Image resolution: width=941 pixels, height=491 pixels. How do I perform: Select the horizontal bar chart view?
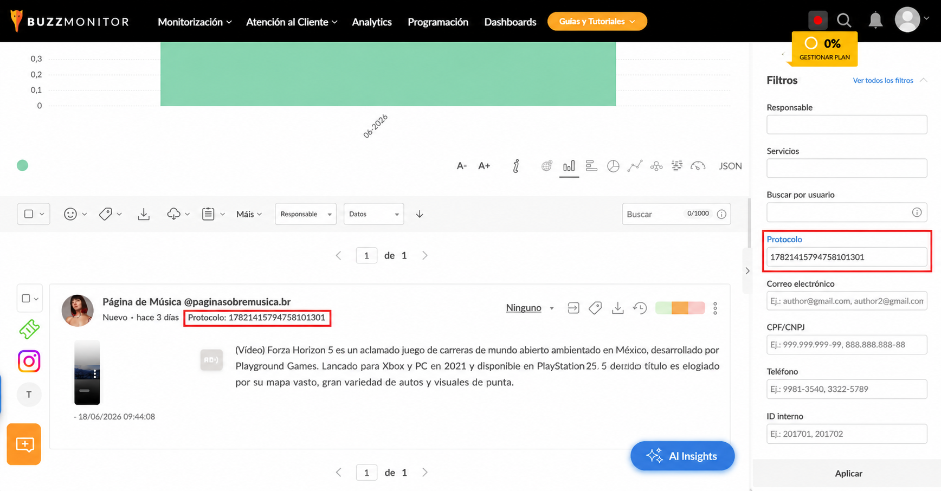[591, 166]
